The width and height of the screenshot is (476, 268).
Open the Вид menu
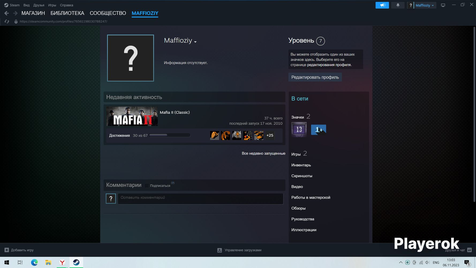[x=27, y=5]
